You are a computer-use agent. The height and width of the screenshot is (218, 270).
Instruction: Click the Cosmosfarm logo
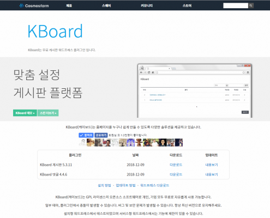34,5
